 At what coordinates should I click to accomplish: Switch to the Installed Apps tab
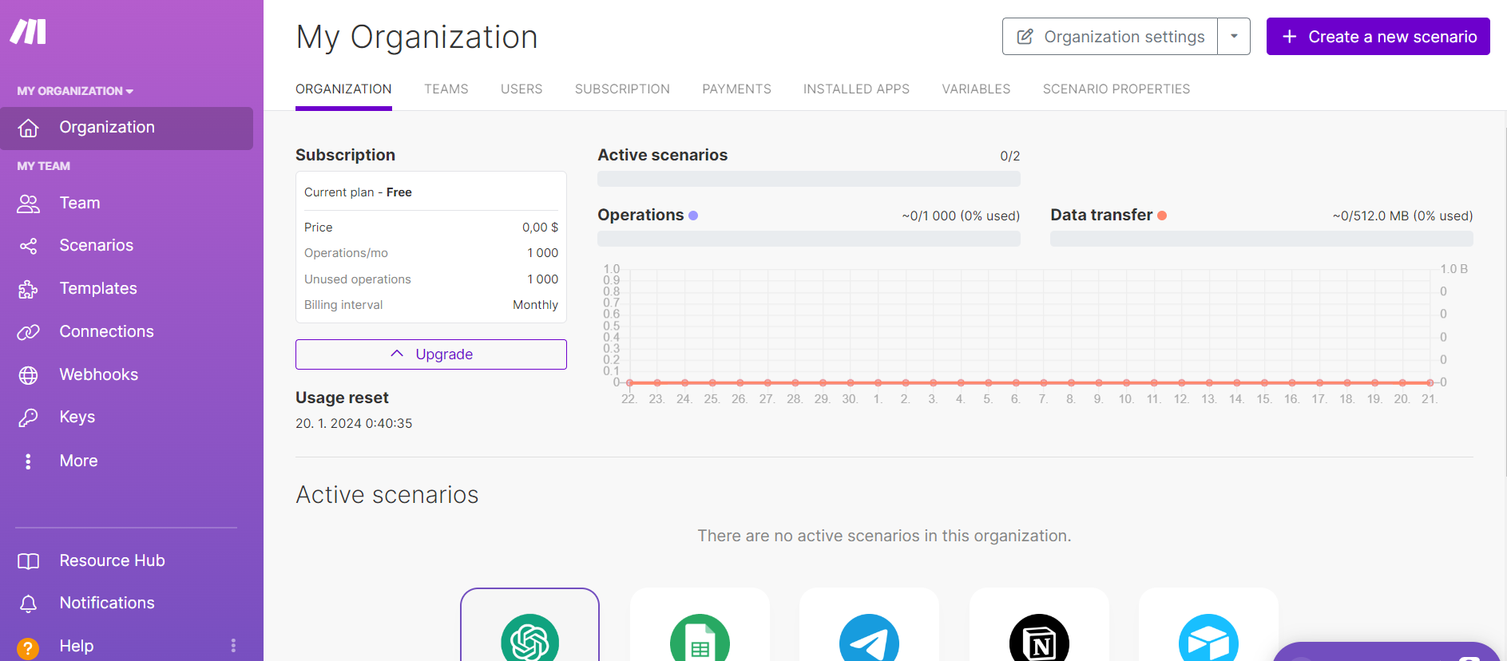coord(856,89)
